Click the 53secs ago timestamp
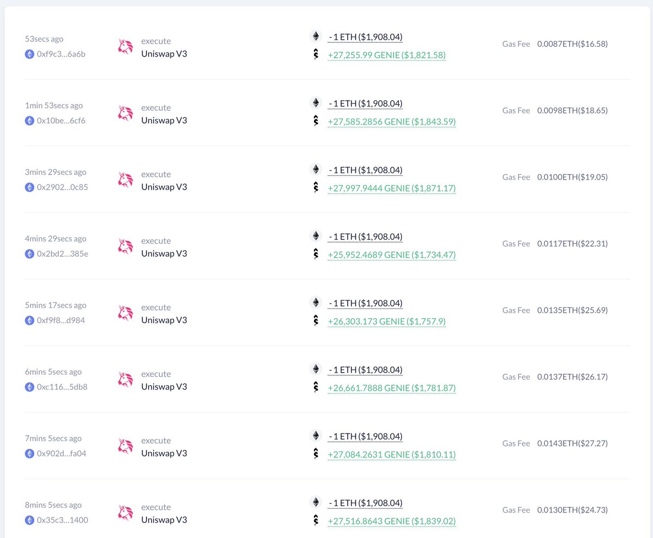The width and height of the screenshot is (653, 538). [x=44, y=39]
